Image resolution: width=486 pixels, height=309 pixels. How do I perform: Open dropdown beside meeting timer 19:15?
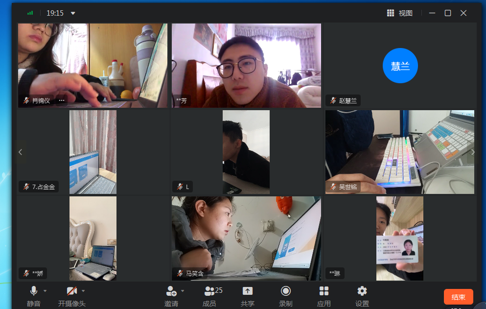click(73, 13)
